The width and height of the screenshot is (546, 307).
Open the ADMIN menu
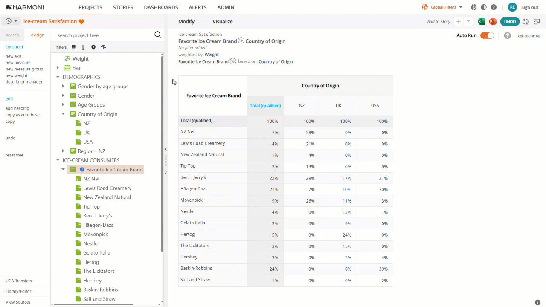coord(226,7)
